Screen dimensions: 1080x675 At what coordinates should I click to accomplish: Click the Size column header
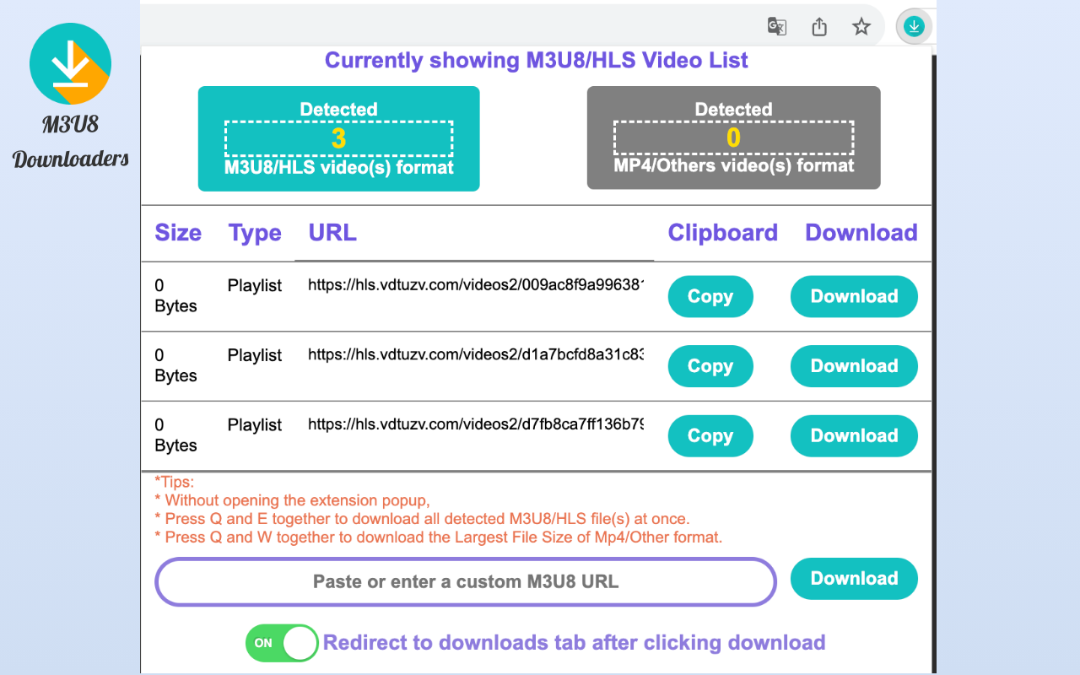click(177, 233)
